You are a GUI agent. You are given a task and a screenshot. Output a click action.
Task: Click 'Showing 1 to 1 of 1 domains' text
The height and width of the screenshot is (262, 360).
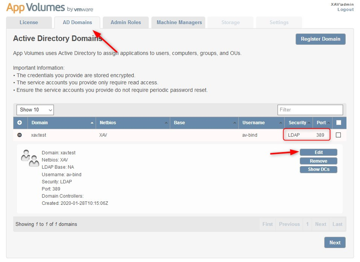coord(46,224)
